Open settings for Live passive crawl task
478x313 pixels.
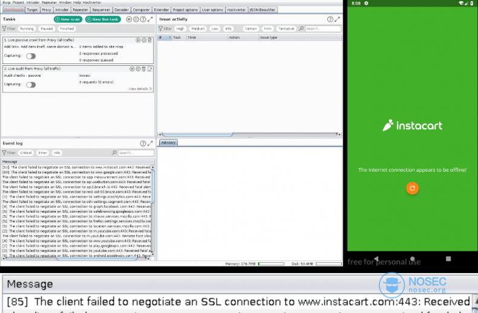pyautogui.click(x=144, y=40)
